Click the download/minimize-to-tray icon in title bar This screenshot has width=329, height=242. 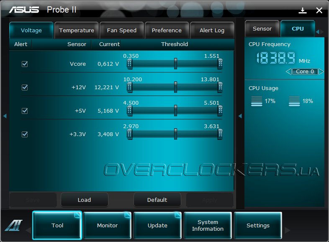click(303, 10)
